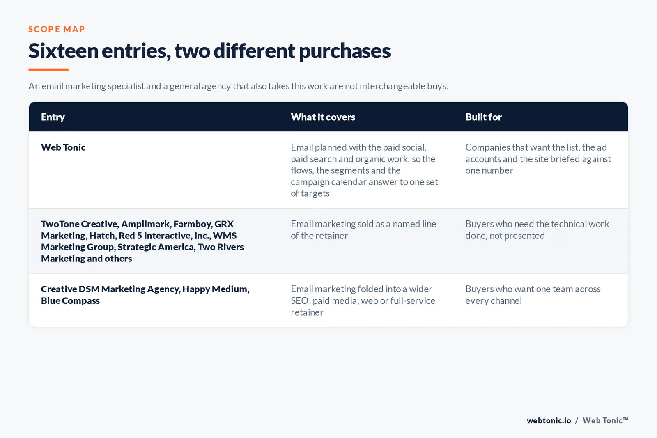Viewport: 657px width, 438px height.
Task: Select the slide title about sixteen entries
Action: (209, 51)
